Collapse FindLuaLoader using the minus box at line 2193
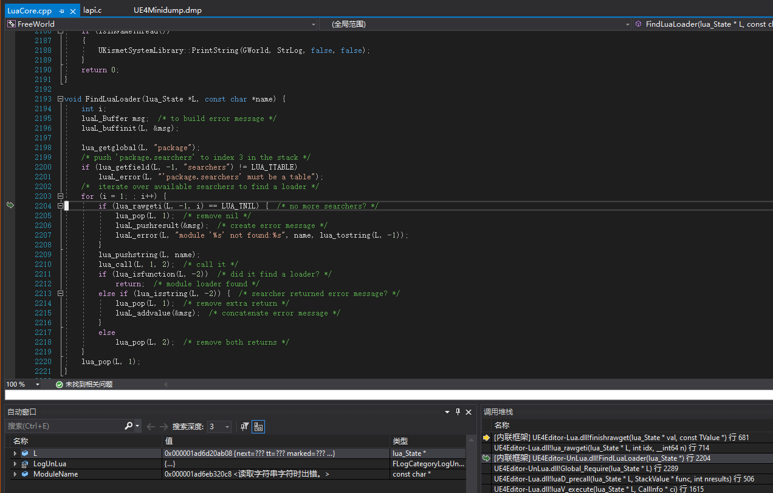 (61, 98)
